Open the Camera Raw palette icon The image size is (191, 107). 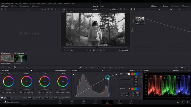coord(3,67)
